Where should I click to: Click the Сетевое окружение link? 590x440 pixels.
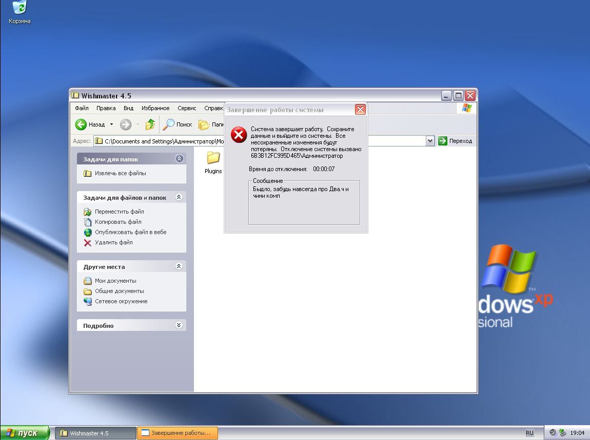click(x=121, y=301)
